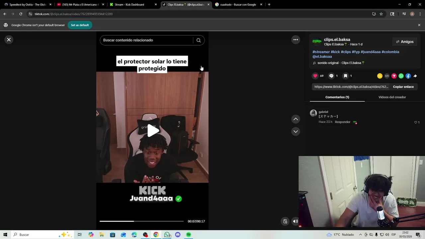Viewport: 425px width, 239px height.
Task: Switch to cuadrado - Buscar con Google tab
Action: coord(238,5)
